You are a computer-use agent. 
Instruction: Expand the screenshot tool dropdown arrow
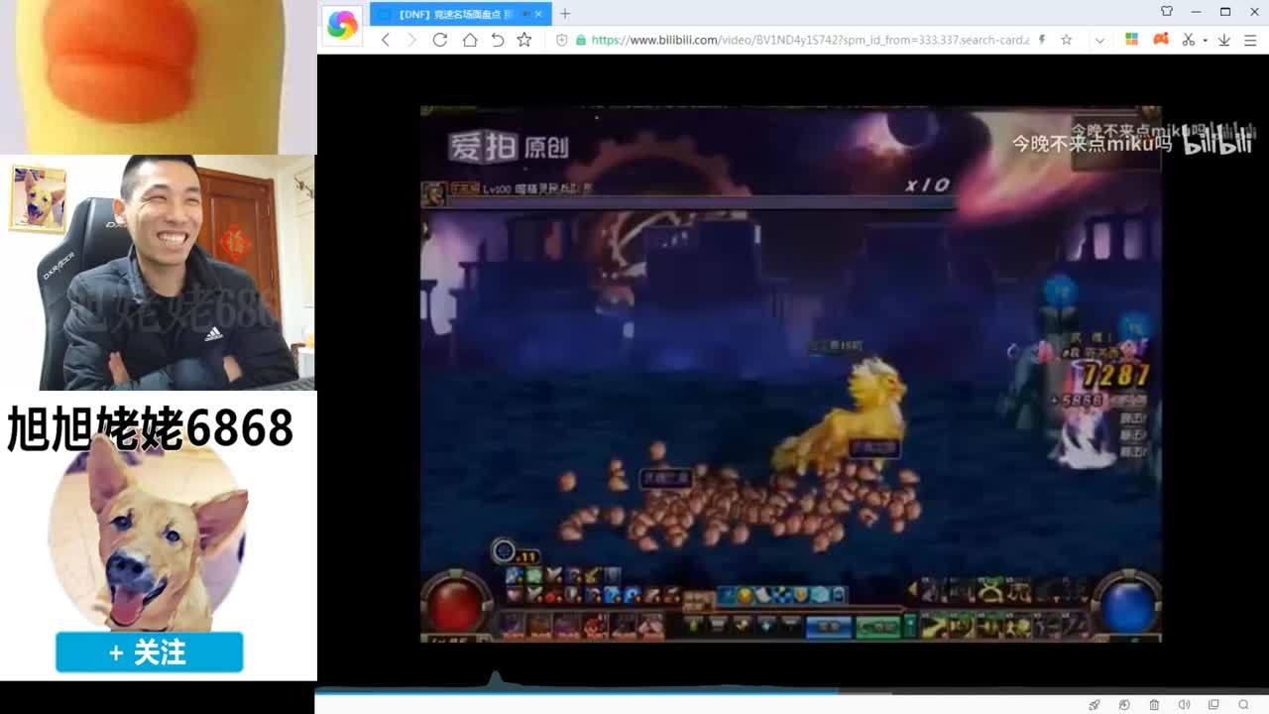[1205, 41]
